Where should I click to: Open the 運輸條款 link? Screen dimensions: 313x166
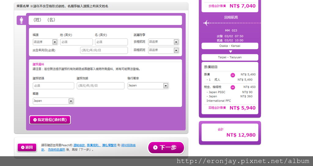[x=79, y=145]
